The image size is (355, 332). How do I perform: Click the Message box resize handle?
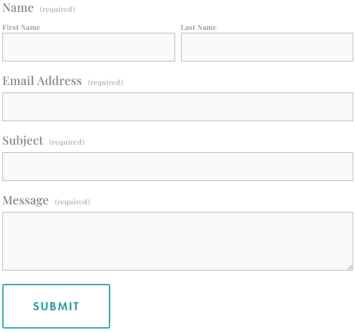click(350, 267)
